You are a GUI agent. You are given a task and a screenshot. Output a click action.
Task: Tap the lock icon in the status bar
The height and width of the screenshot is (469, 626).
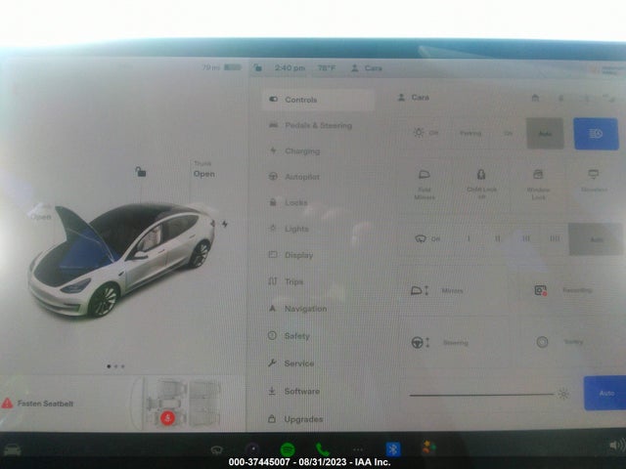click(x=258, y=67)
